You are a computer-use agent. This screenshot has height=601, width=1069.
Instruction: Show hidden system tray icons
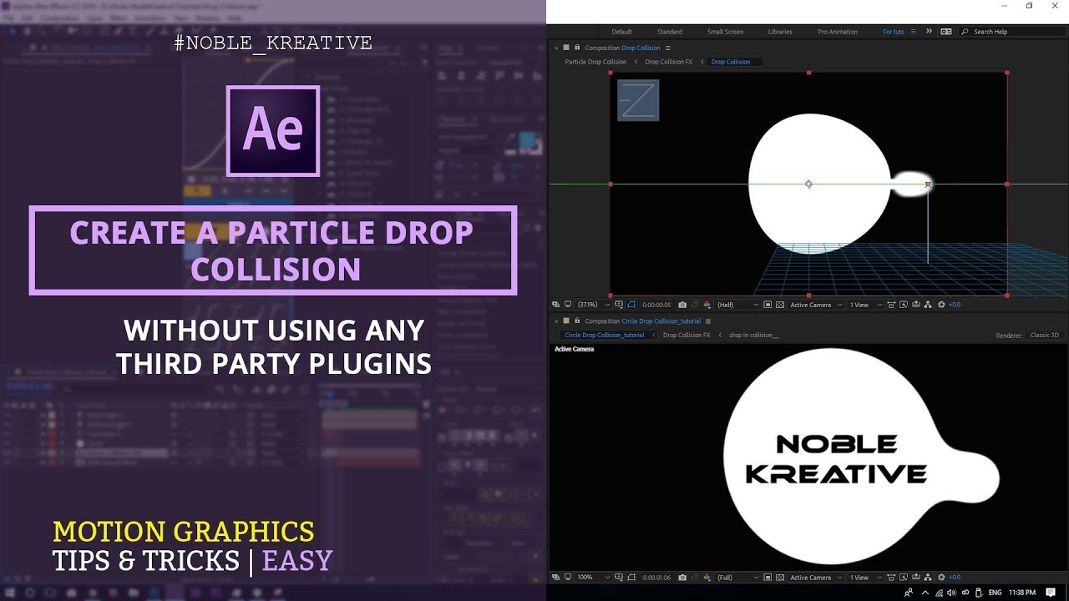click(x=925, y=593)
